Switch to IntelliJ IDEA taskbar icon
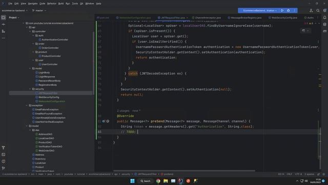Screen dimensions: 328x185 [x=181, y=181]
